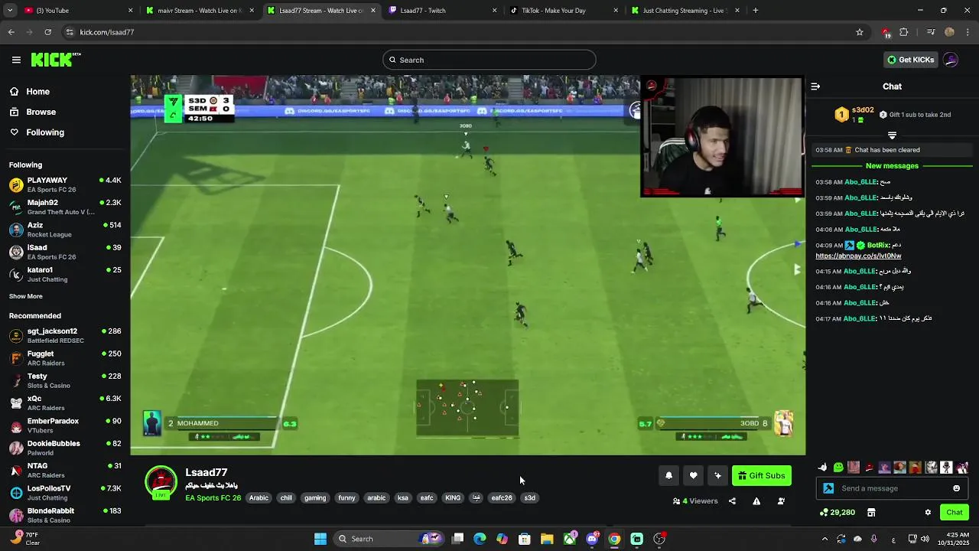The image size is (979, 551).
Task: Select the eafc26 tag
Action: tap(502, 498)
